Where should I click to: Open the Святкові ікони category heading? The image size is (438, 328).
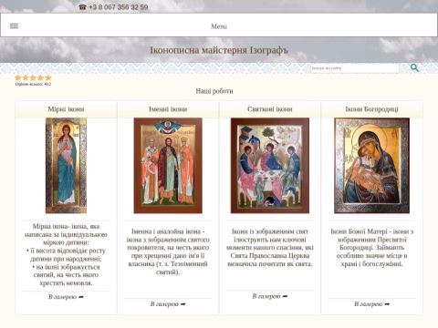pyautogui.click(x=270, y=109)
